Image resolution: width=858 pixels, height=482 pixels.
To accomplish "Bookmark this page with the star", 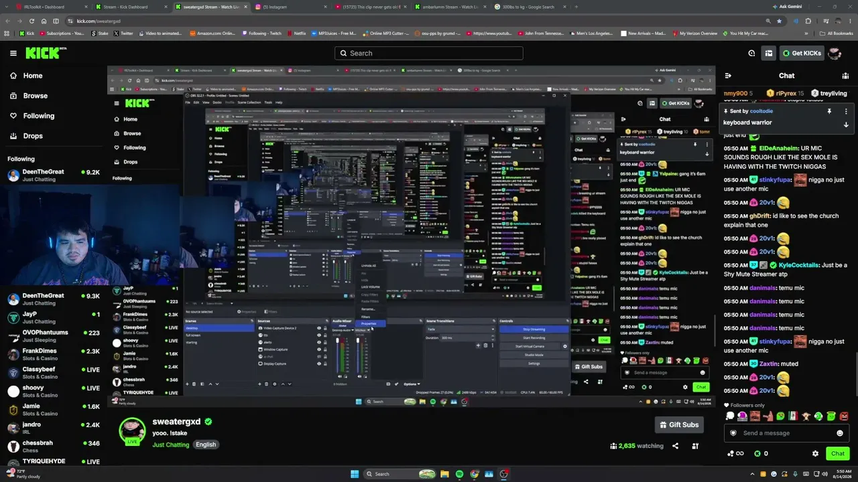I will [x=779, y=21].
